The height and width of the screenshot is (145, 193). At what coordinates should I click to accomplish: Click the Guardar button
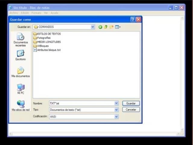(131, 103)
